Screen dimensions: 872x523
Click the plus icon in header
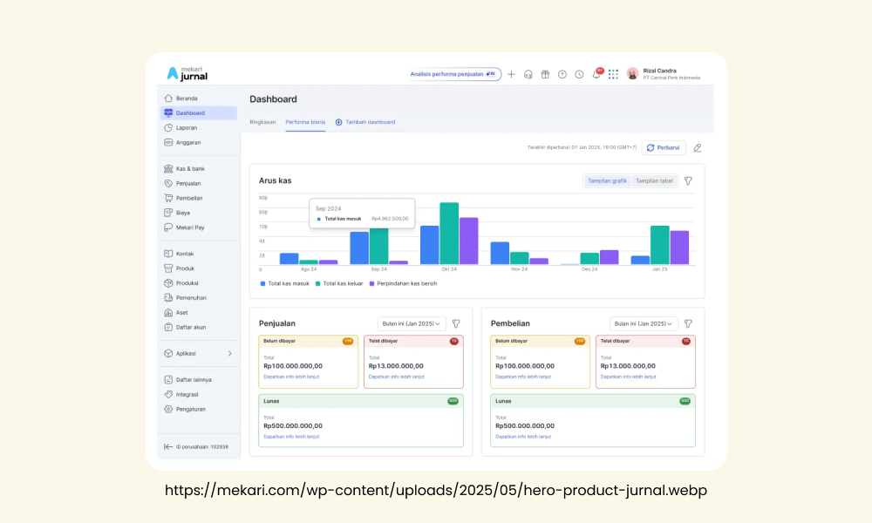tap(511, 74)
